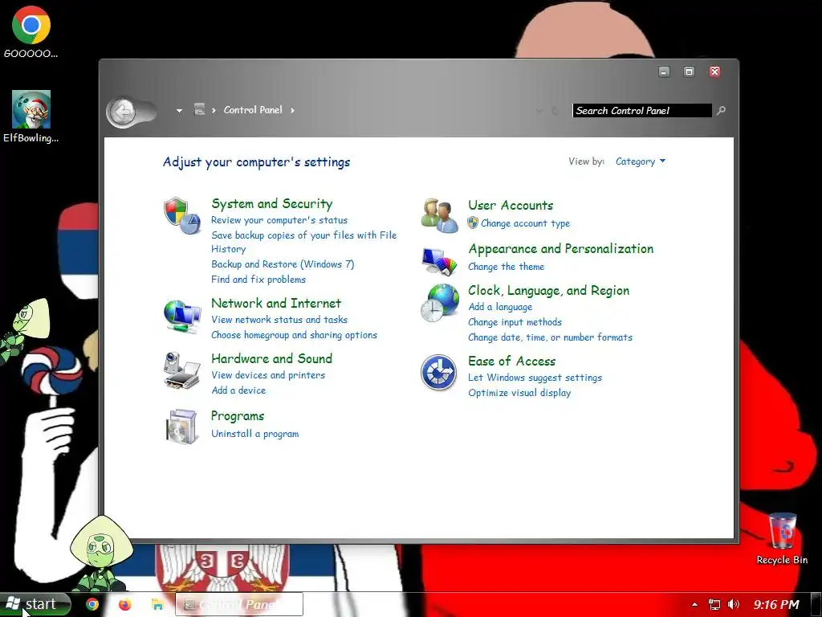Viewport: 822px width, 617px height.
Task: Focus the Search Control Panel field
Action: click(642, 111)
